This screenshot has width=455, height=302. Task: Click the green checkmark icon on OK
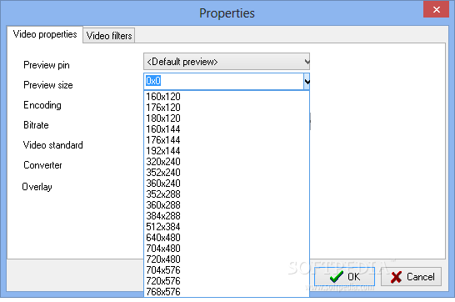click(x=337, y=277)
